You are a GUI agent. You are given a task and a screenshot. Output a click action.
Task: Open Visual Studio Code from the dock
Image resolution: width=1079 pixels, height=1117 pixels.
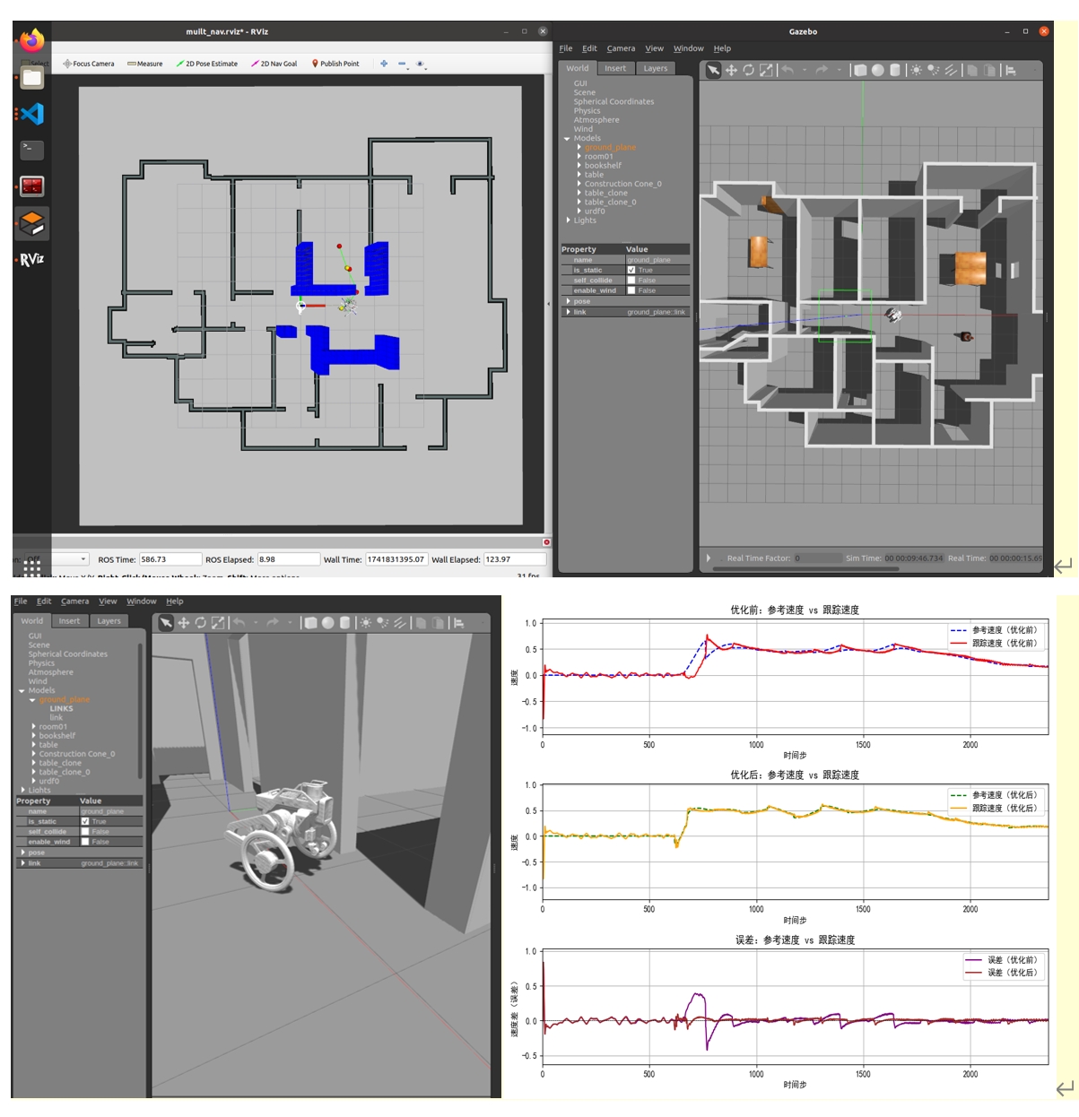click(x=31, y=114)
